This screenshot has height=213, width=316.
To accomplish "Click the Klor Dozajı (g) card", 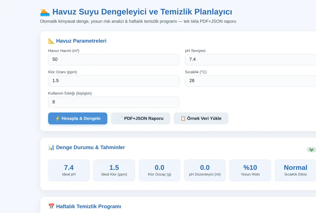I will point(160,170).
